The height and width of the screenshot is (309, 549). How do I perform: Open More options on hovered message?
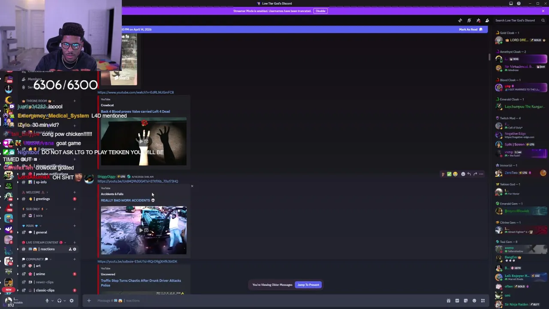coord(481,174)
